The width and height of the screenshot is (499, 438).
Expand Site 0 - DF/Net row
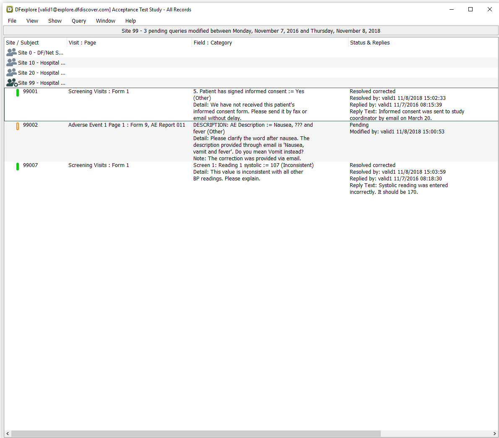[x=40, y=52]
